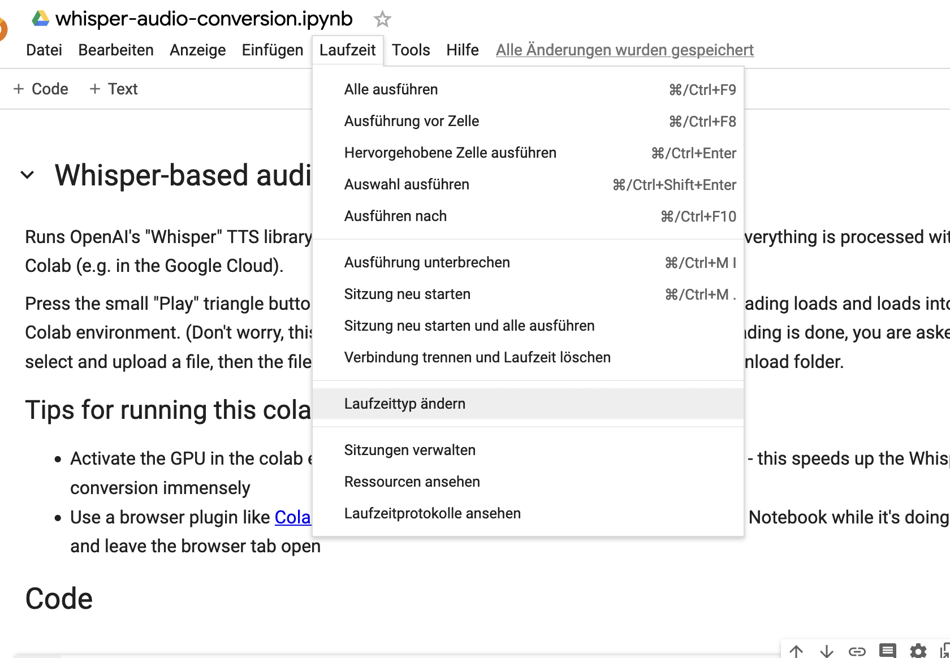
Task: Choose 'Ausführung vor Zelle'
Action: tap(528, 121)
